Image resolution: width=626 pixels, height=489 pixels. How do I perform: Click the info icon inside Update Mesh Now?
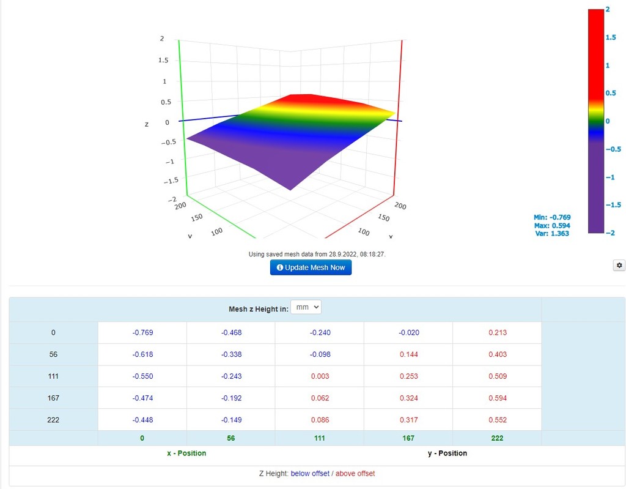[x=280, y=267]
